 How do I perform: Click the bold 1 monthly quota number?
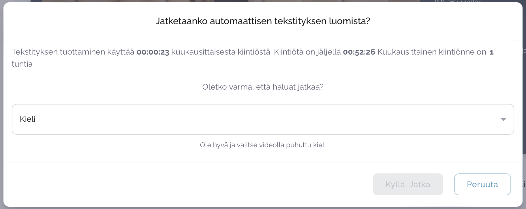coord(491,52)
